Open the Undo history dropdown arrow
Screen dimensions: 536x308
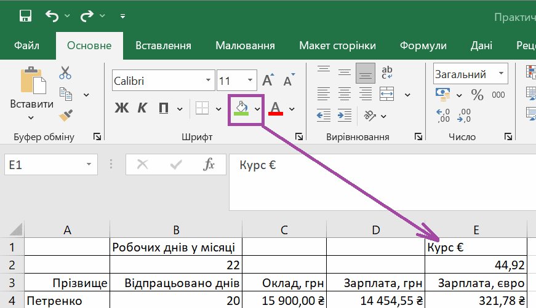67,16
